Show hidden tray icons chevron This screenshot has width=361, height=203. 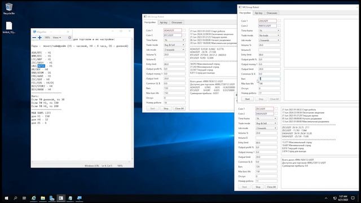point(326,198)
